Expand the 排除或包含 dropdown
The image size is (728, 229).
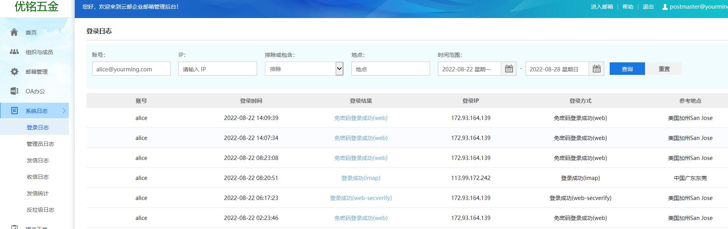[x=339, y=69]
